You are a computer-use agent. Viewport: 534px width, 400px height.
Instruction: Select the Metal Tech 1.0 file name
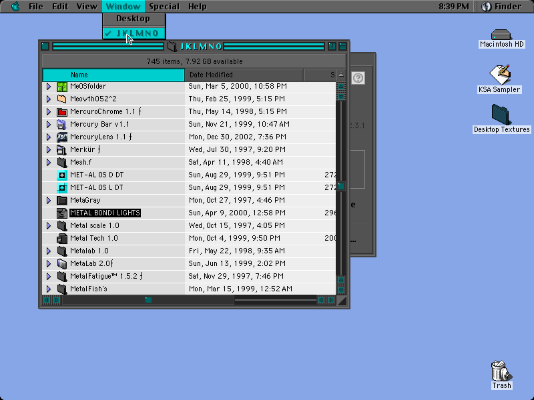coord(94,239)
